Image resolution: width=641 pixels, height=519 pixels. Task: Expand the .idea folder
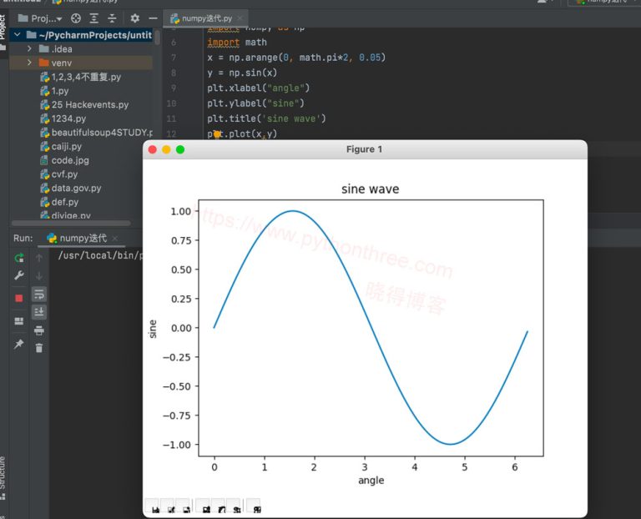(x=30, y=49)
